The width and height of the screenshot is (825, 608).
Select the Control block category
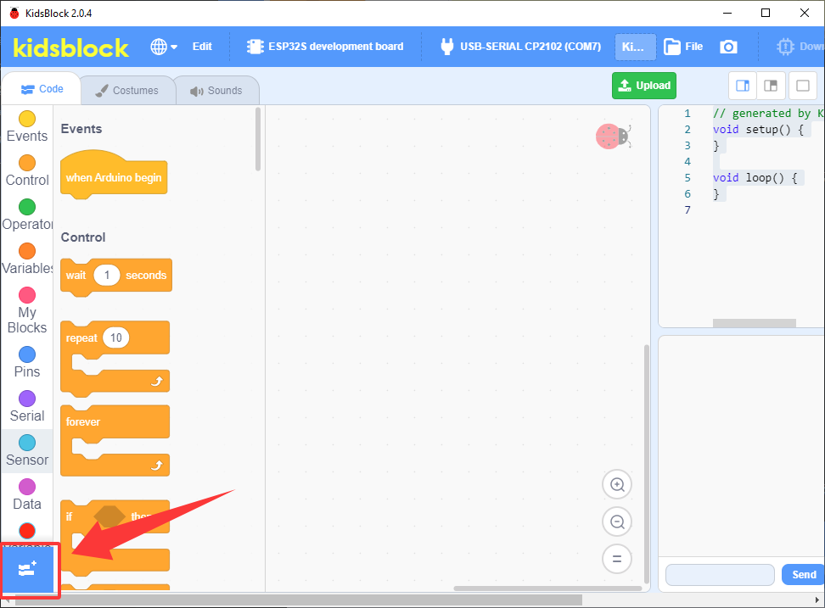point(27,170)
